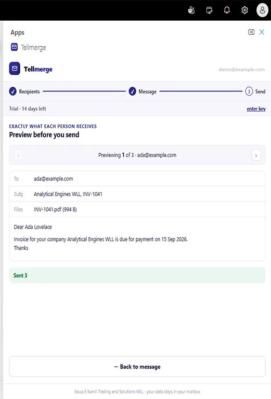Open the notifications bell
Image resolution: width=271 pixels, height=399 pixels.
pos(227,10)
